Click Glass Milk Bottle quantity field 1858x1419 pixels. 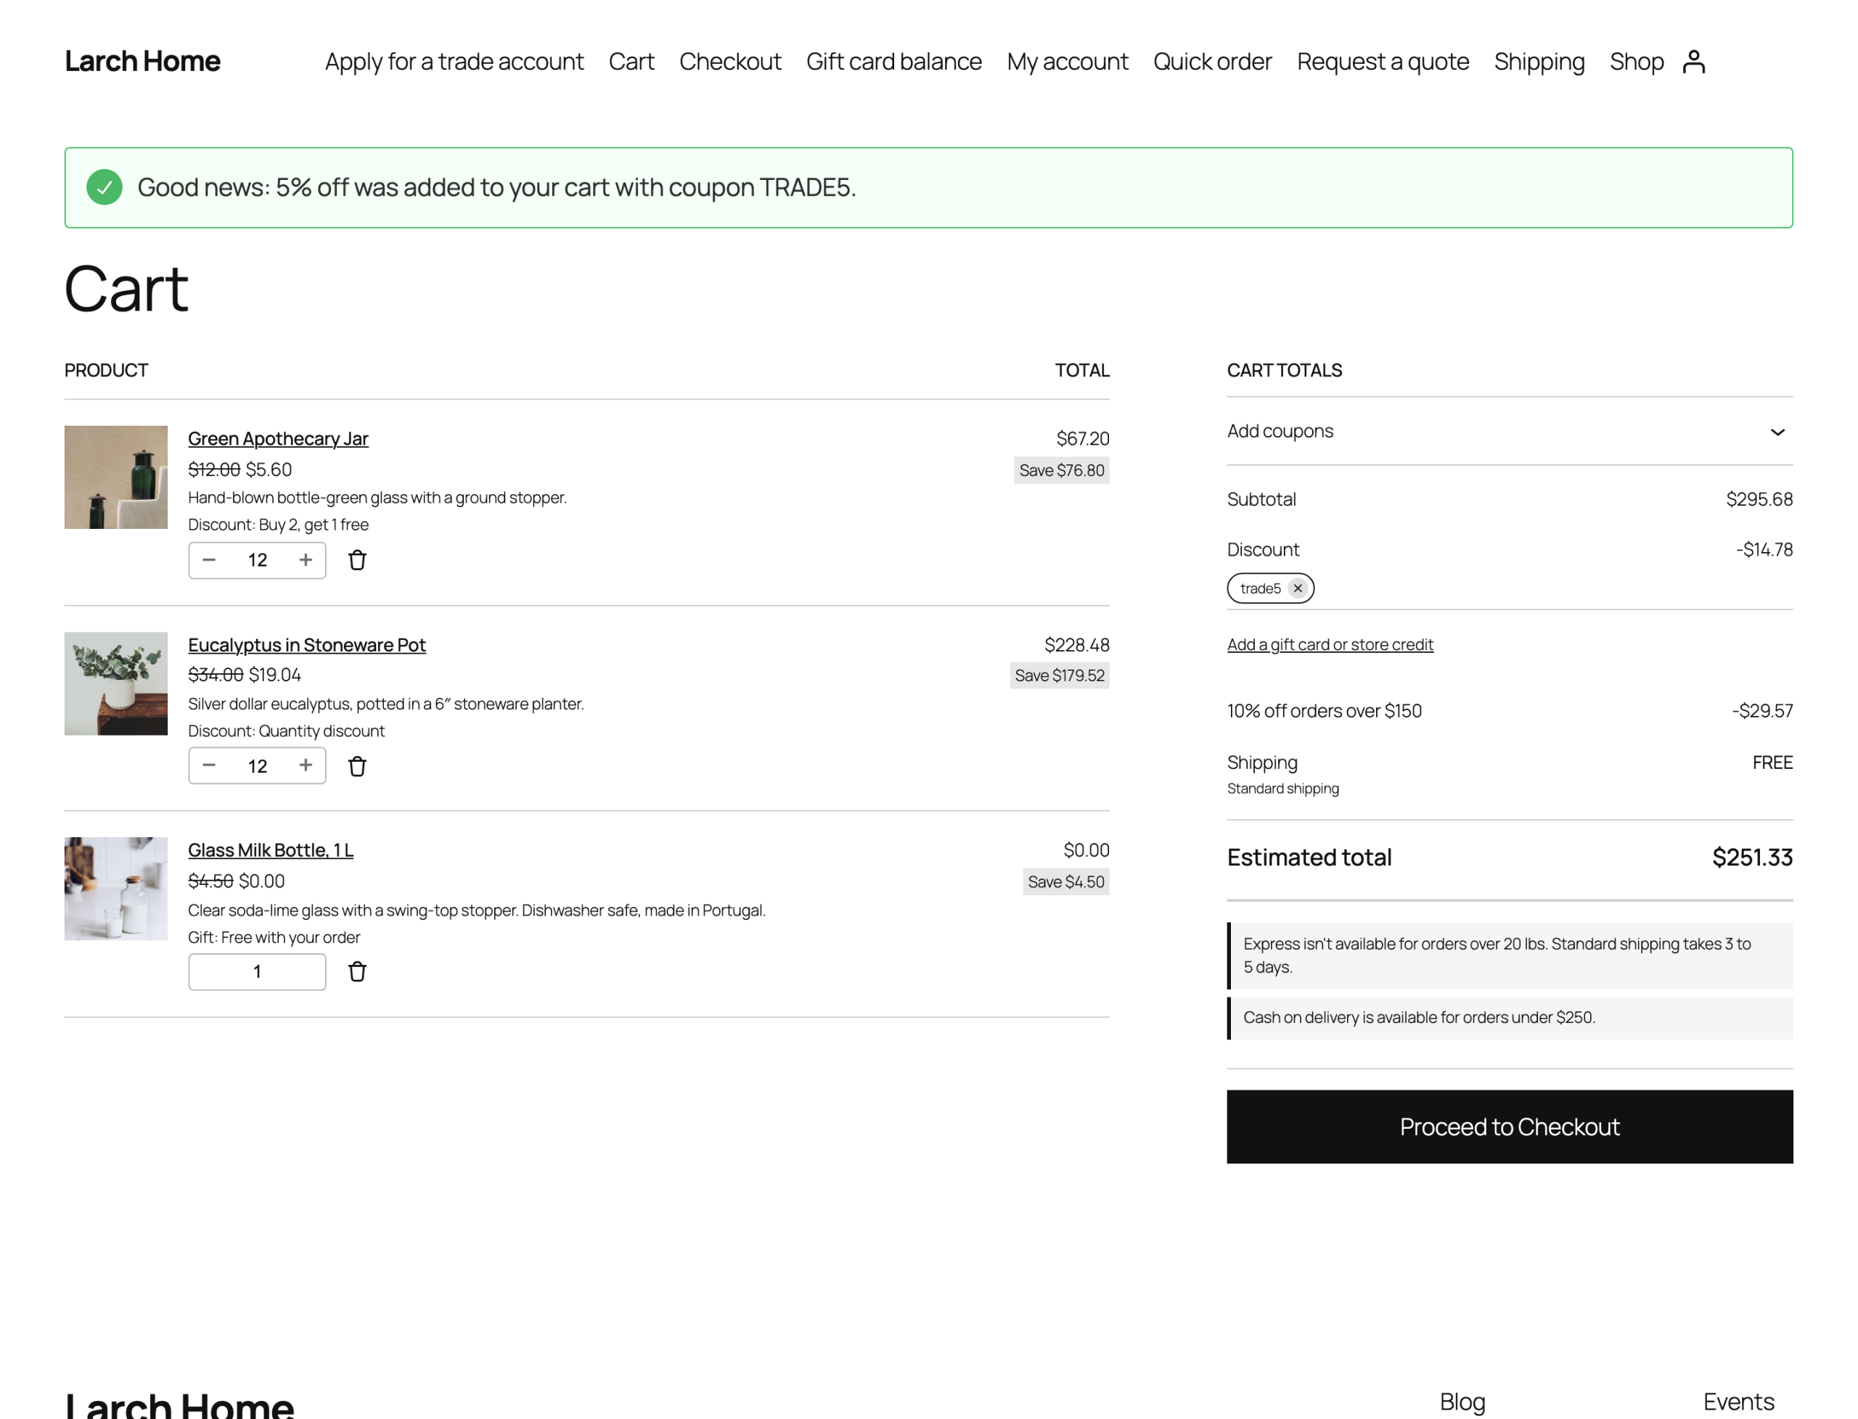click(257, 971)
